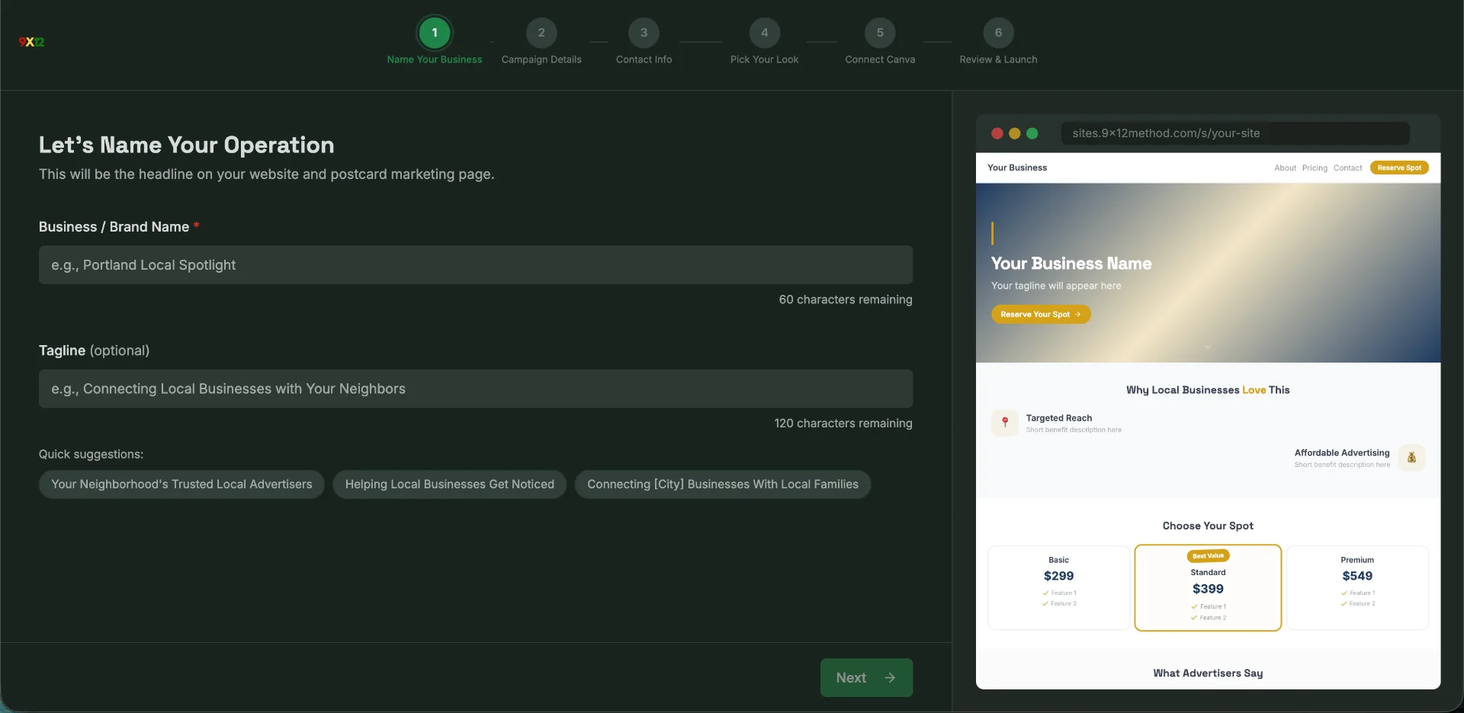Click the arrow on Reserve Your Spot button
1464x713 pixels.
[x=1080, y=314]
